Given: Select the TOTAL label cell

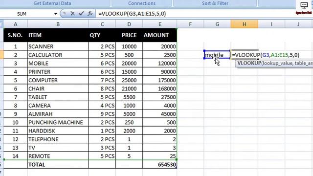Looking at the screenshot, I should coord(58,164).
